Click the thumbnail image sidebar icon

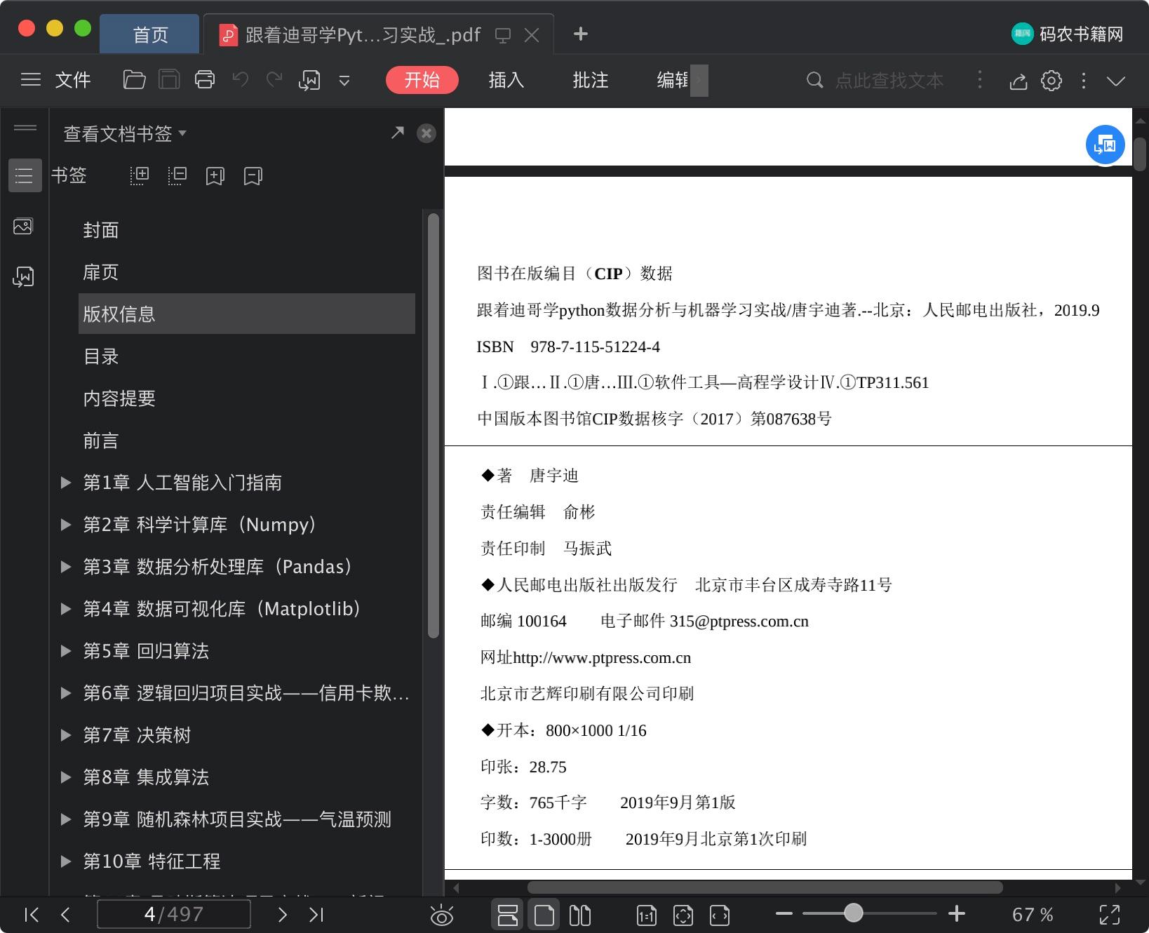click(23, 227)
